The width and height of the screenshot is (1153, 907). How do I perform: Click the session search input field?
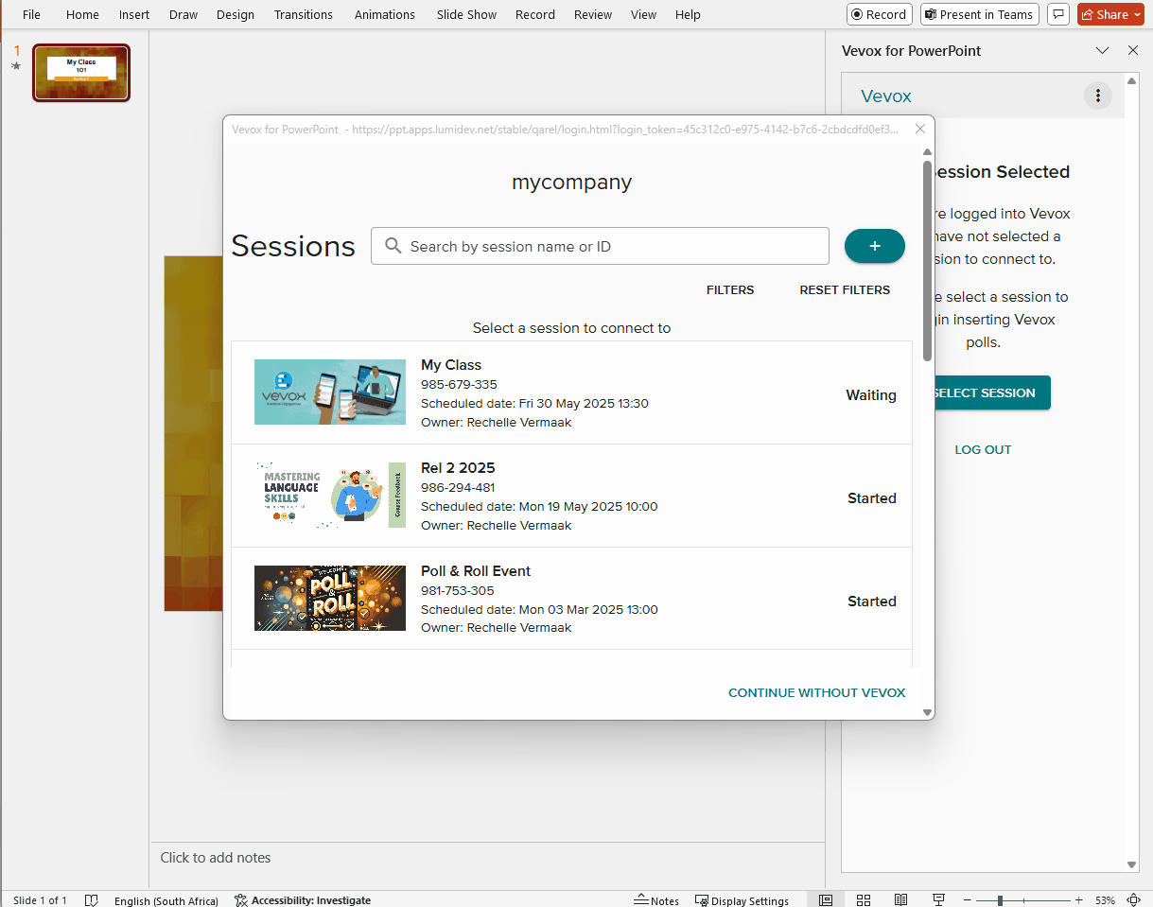click(x=600, y=246)
